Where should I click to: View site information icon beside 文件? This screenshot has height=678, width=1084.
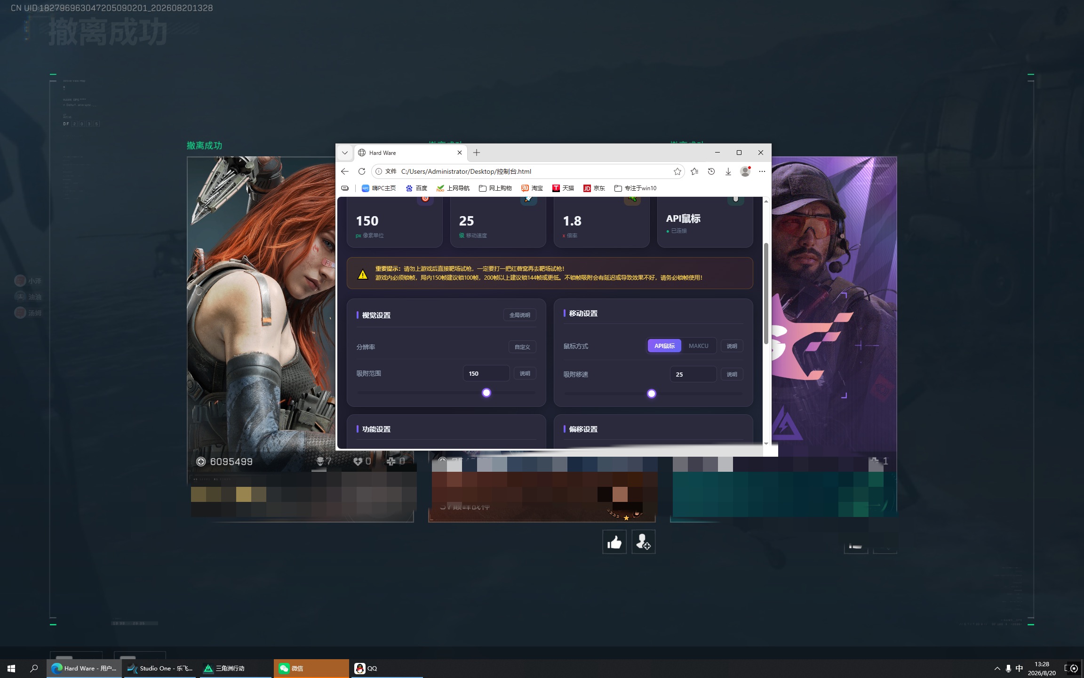(379, 171)
